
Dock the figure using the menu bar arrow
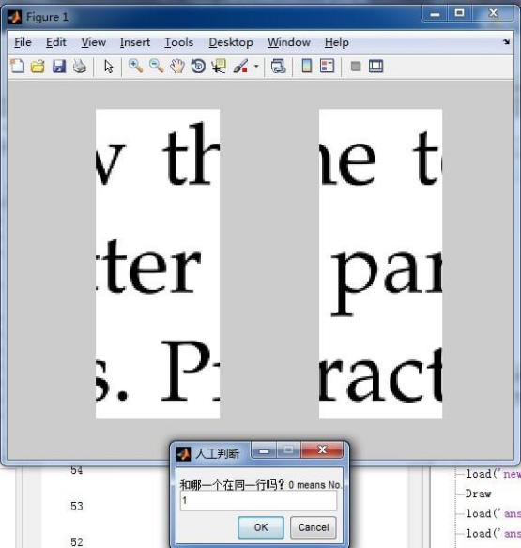[x=506, y=42]
